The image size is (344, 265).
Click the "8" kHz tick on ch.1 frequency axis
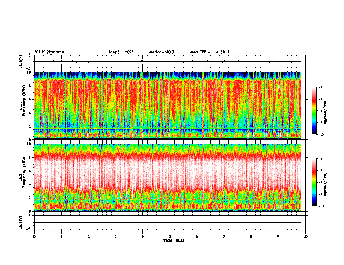tap(30, 86)
